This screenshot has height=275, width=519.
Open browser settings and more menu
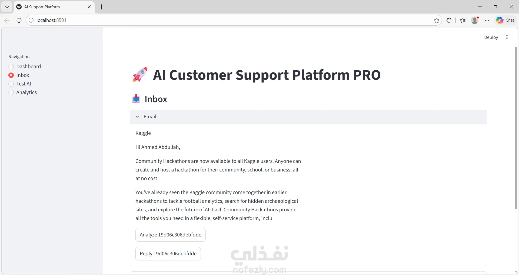(487, 20)
